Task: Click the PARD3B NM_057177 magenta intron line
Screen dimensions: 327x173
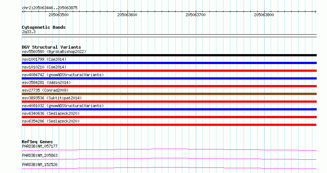Action: click(x=169, y=149)
